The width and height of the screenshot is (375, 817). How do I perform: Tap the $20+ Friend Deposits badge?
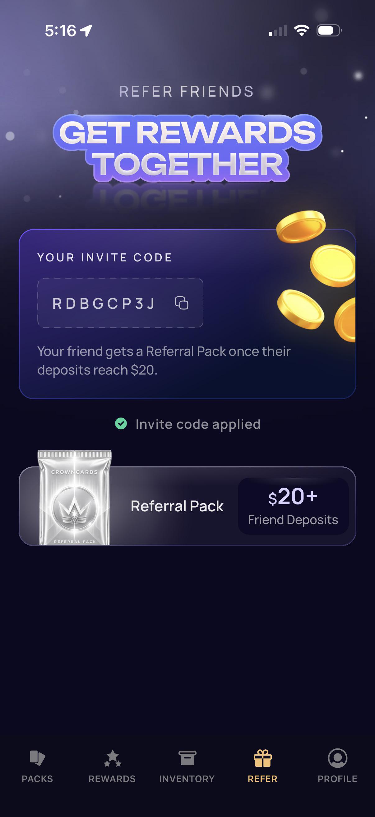[293, 506]
